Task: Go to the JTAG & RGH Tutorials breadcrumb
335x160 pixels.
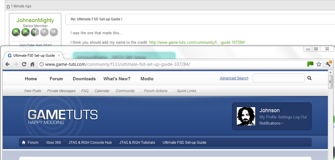Action: [x=137, y=143]
